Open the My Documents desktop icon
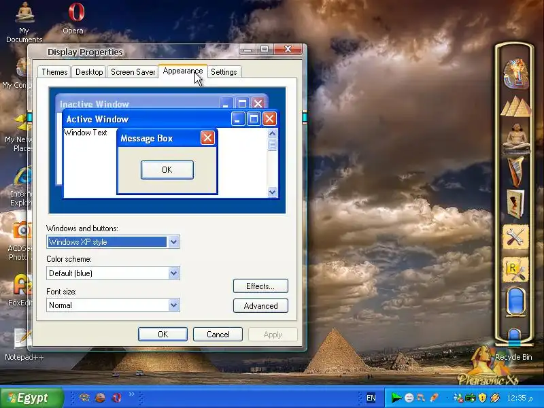The image size is (544, 408). (24, 22)
